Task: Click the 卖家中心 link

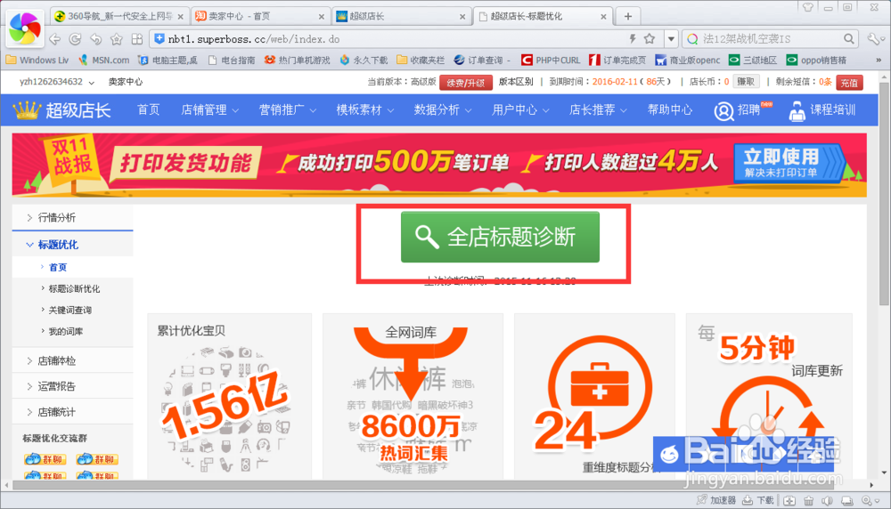Action: click(x=126, y=82)
